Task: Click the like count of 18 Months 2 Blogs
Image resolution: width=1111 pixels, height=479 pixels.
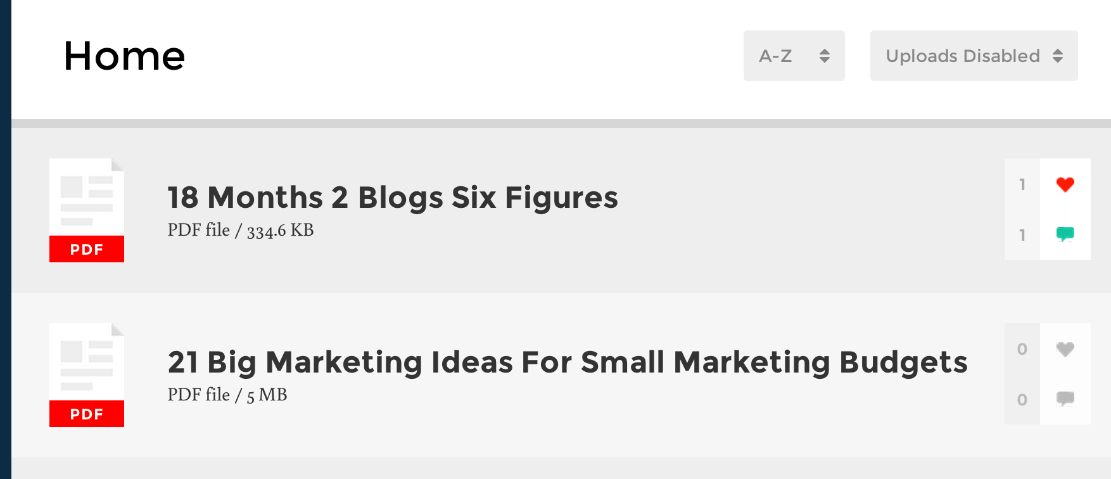Action: click(x=1022, y=184)
